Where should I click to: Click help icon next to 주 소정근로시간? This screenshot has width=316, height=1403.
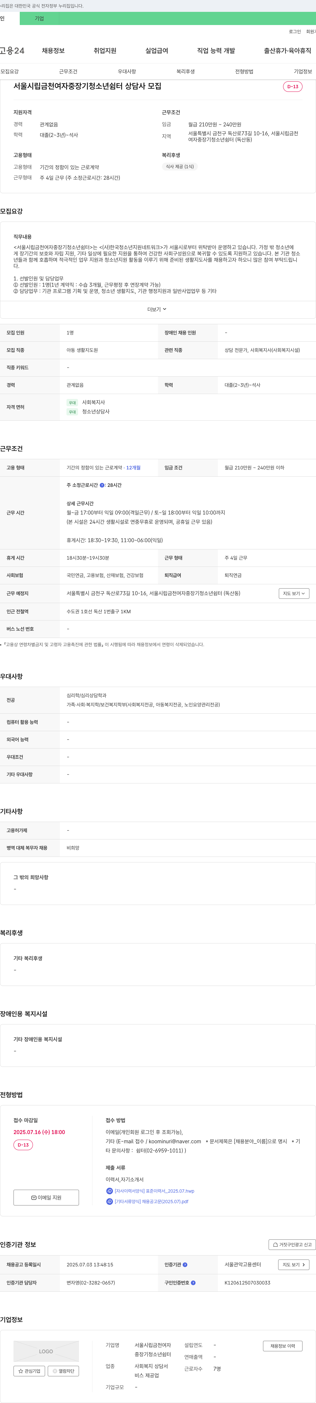click(102, 485)
